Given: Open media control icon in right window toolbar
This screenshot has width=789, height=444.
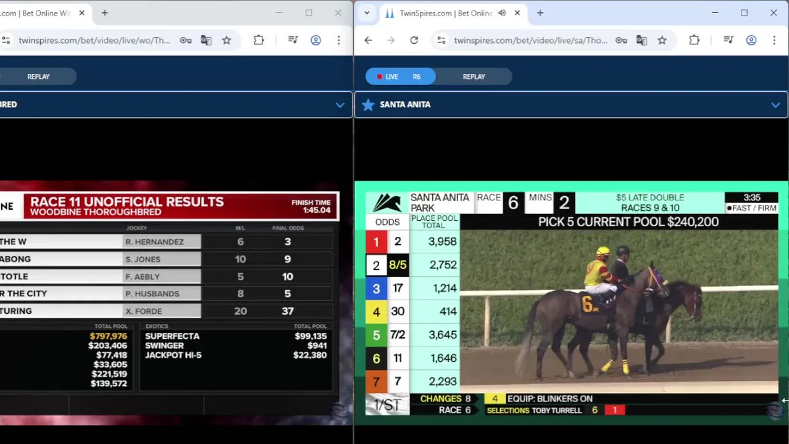Looking at the screenshot, I should click(728, 41).
